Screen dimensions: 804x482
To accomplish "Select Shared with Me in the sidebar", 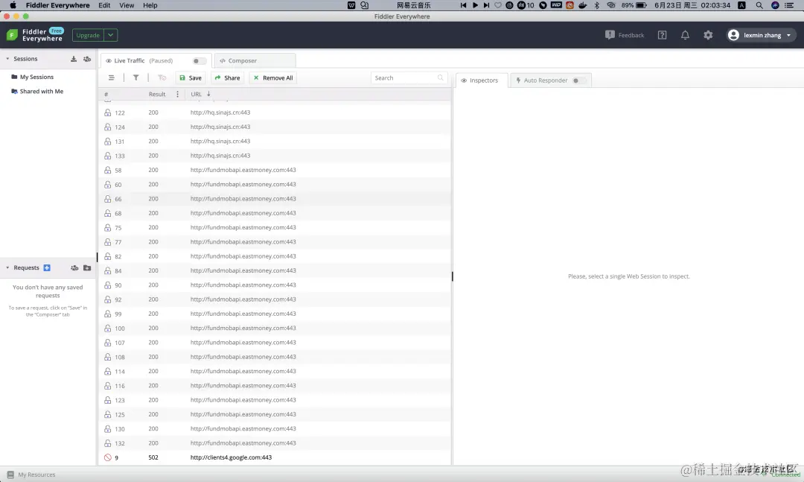I will tap(42, 92).
